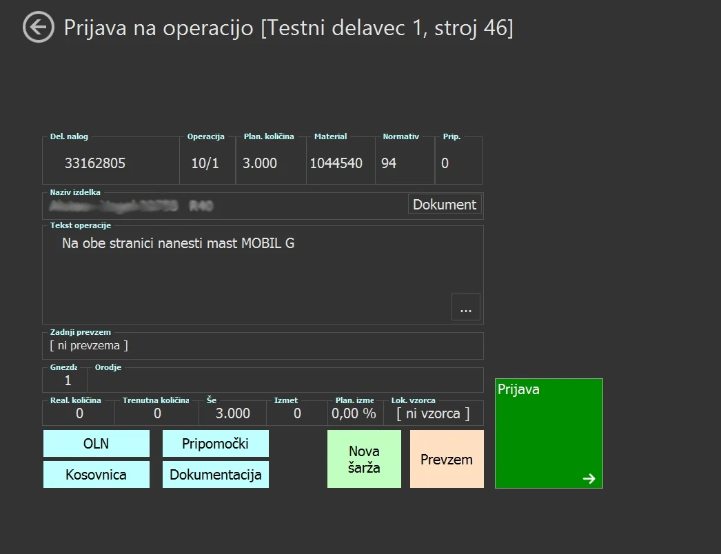The image size is (721, 554).
Task: Open the OLN button
Action: (x=96, y=443)
